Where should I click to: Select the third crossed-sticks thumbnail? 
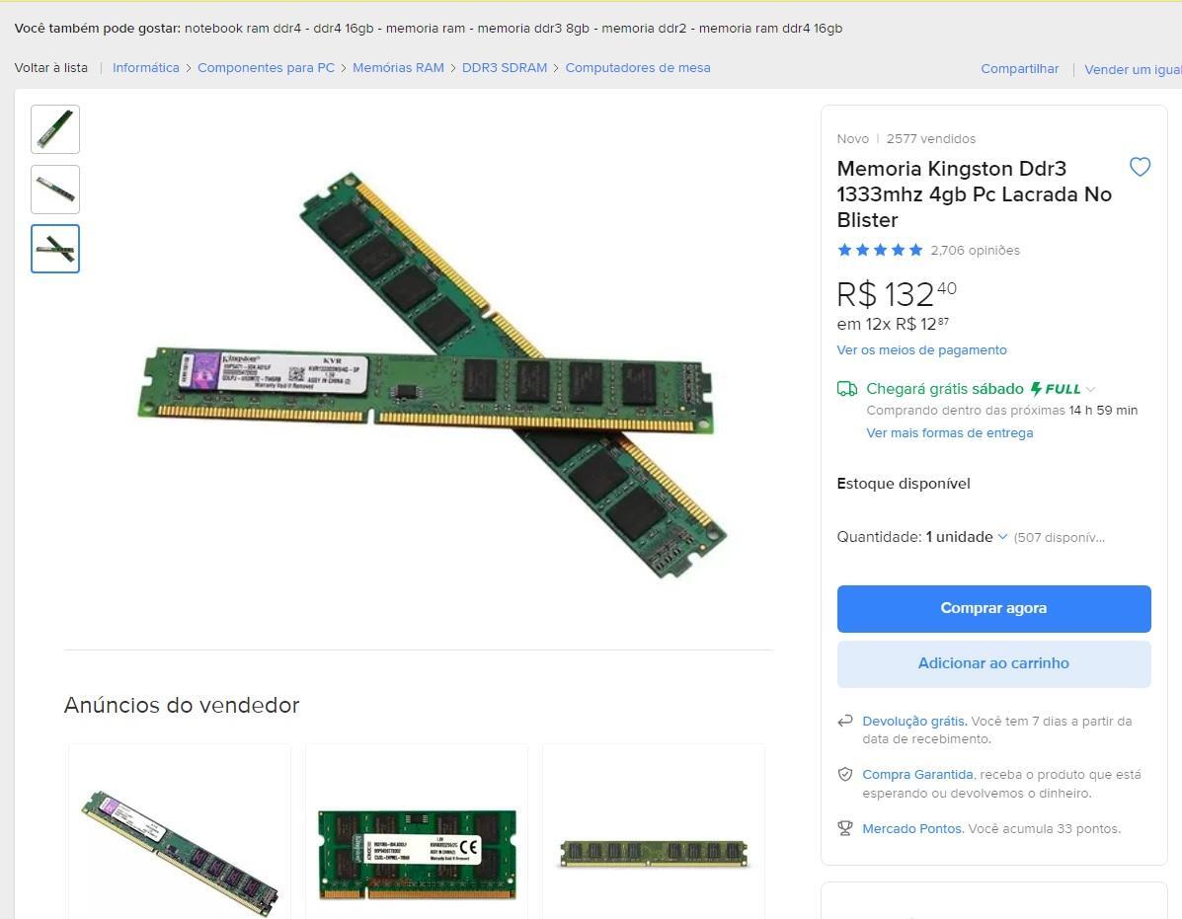tap(55, 249)
